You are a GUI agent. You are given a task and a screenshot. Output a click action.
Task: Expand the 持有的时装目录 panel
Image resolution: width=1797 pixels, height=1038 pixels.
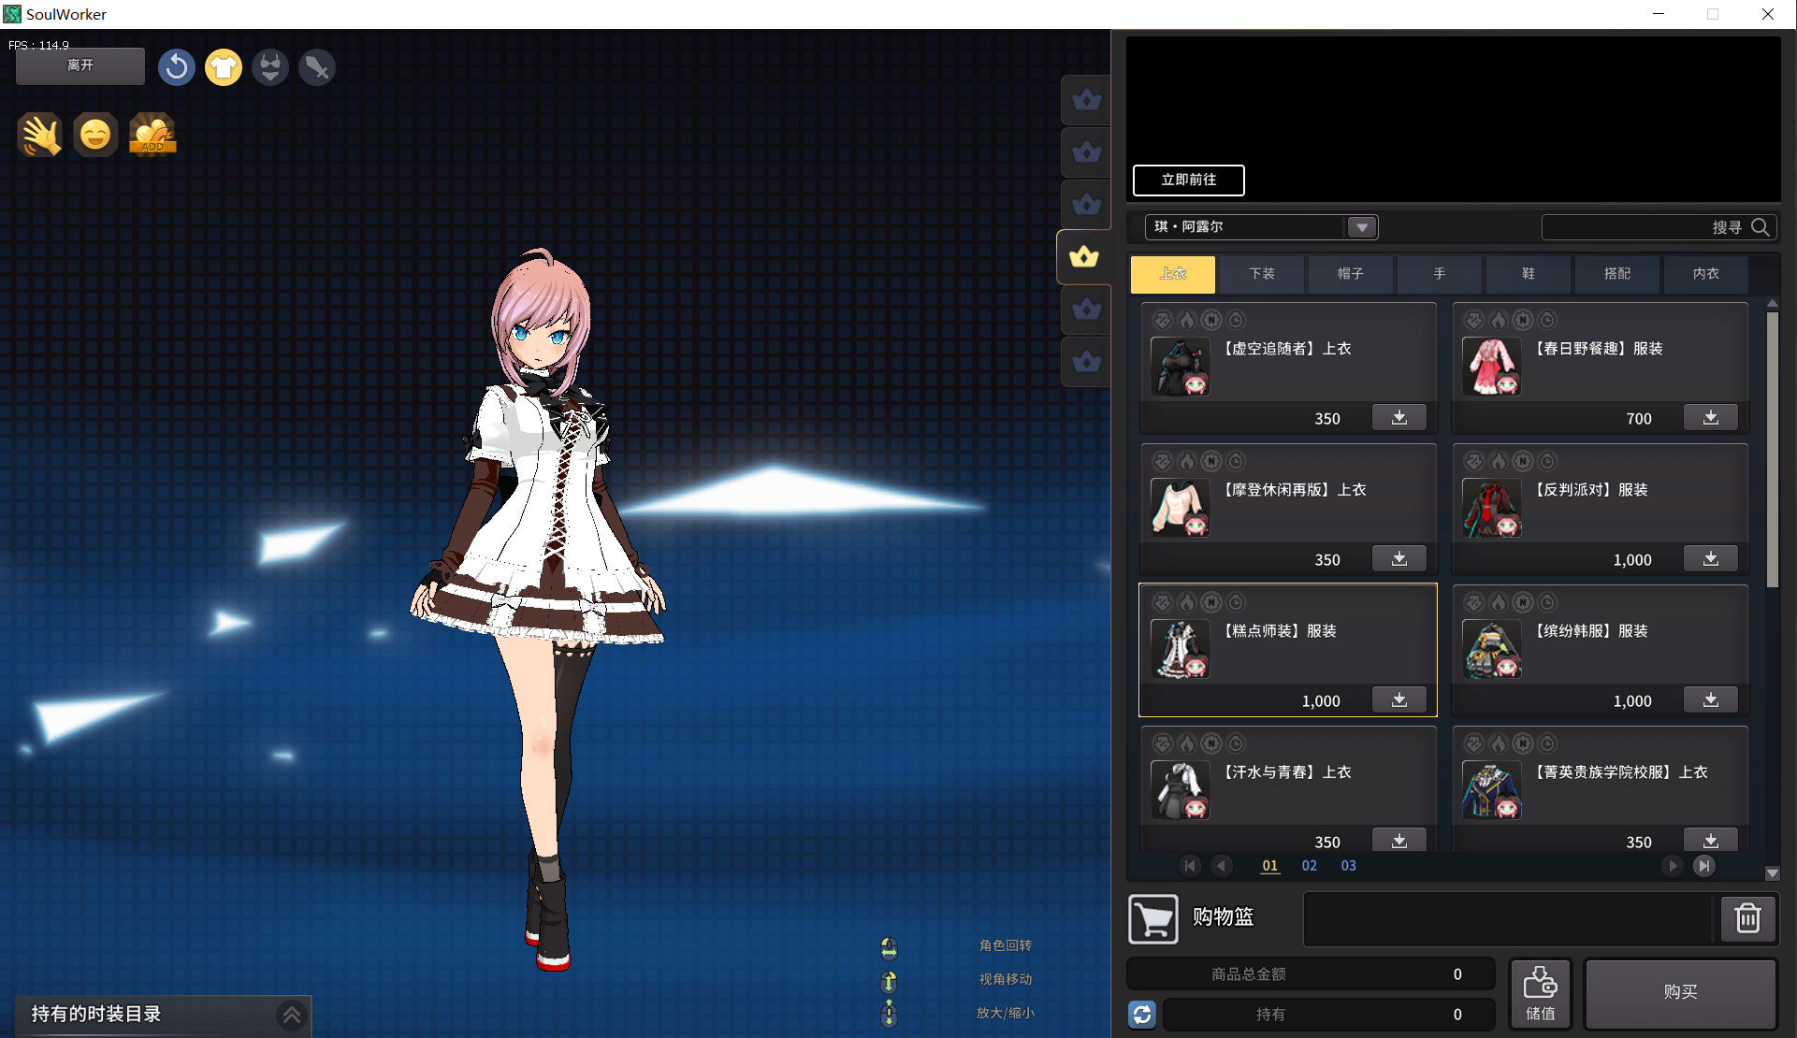tap(291, 1015)
